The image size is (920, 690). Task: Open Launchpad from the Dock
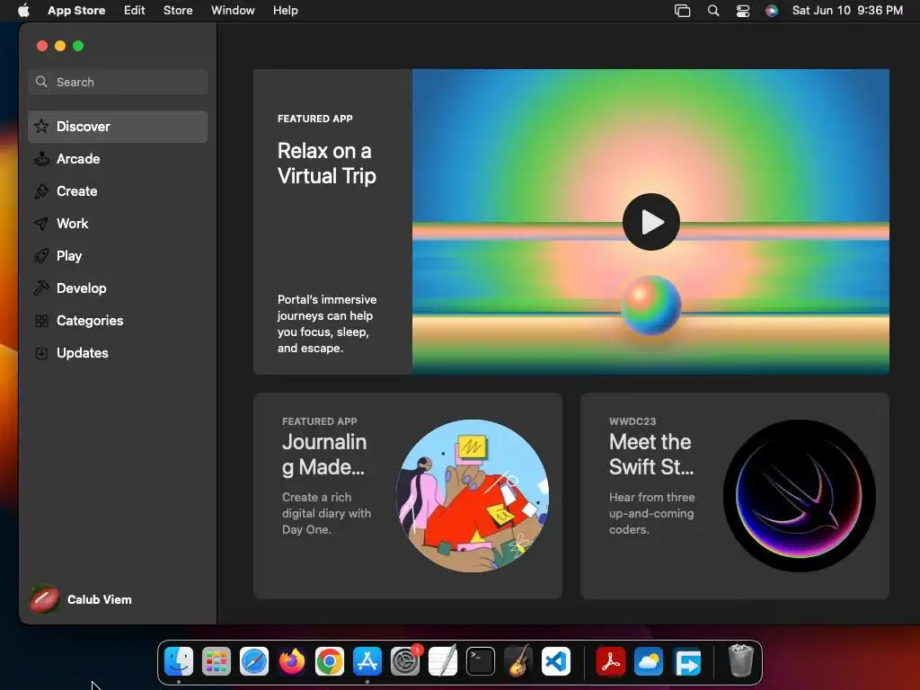click(217, 662)
